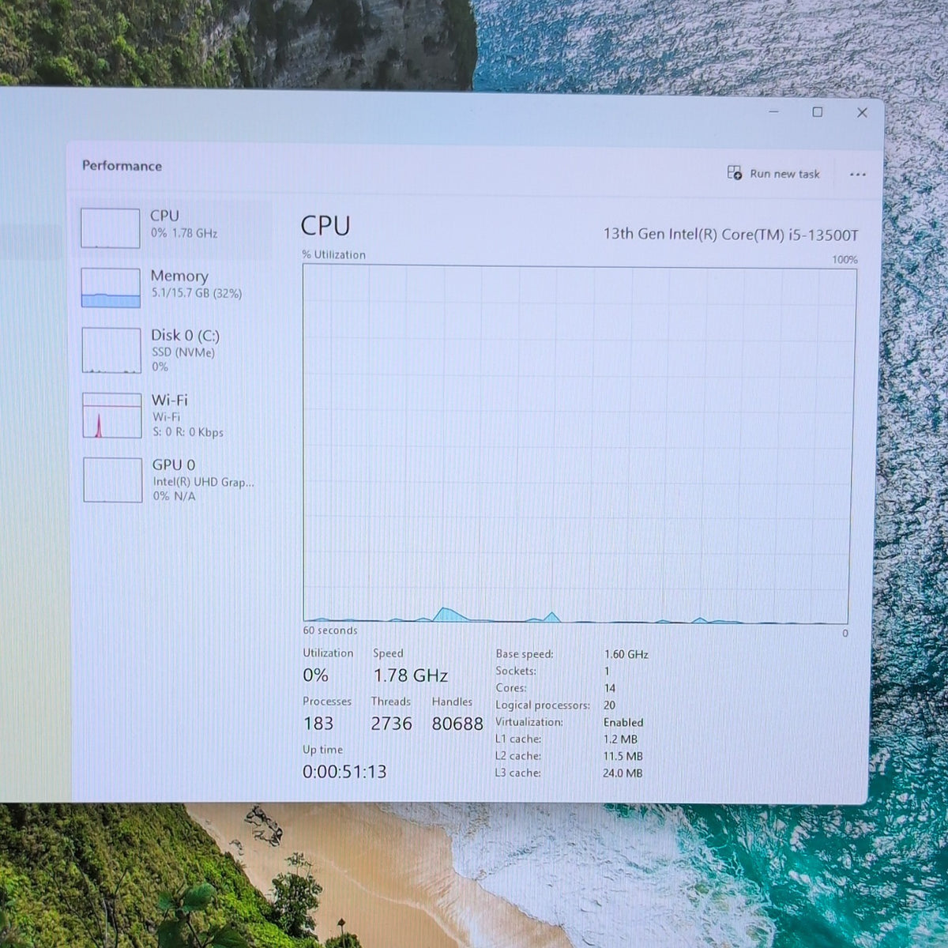
Task: Click the Run new task text
Action: point(784,174)
